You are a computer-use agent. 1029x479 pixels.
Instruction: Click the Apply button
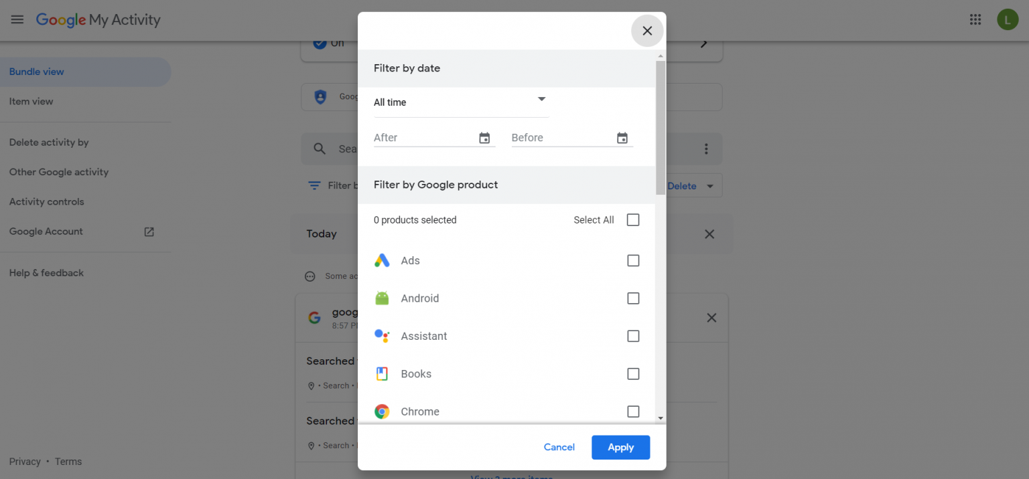620,447
